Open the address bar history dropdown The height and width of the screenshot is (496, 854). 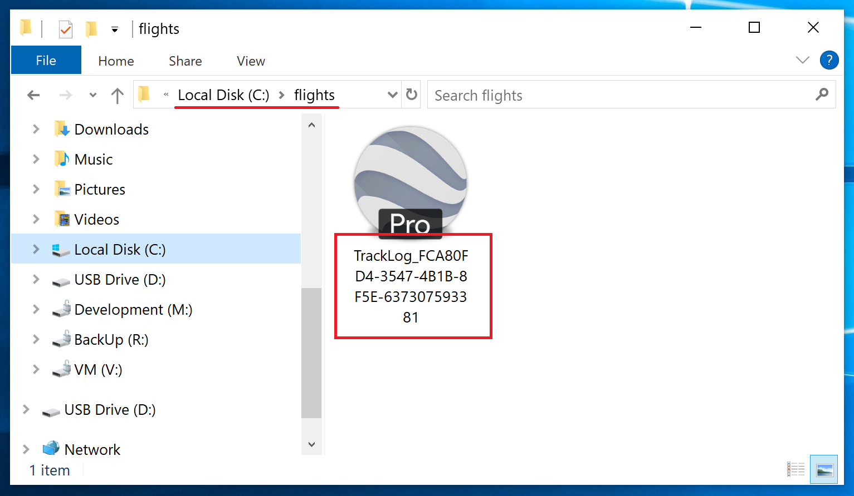coord(392,95)
